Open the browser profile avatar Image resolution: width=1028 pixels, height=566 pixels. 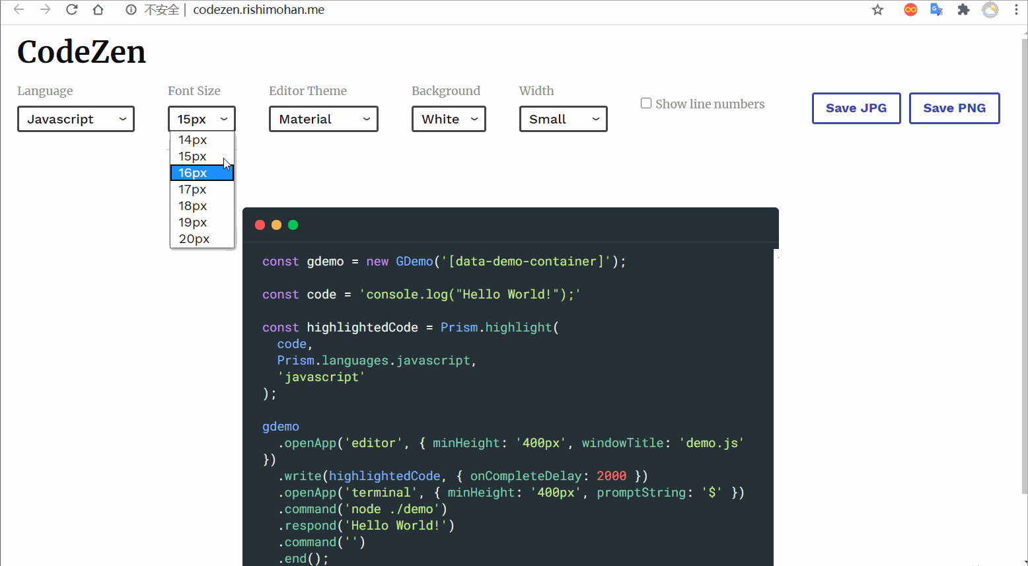990,10
